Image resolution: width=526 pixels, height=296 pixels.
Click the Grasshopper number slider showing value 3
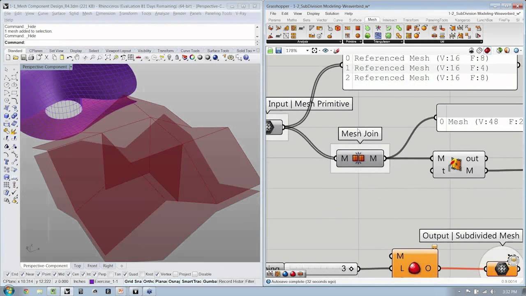coord(321,269)
